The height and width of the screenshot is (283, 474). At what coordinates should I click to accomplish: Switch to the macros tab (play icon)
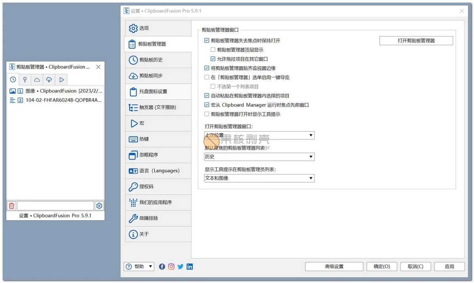[x=61, y=79]
